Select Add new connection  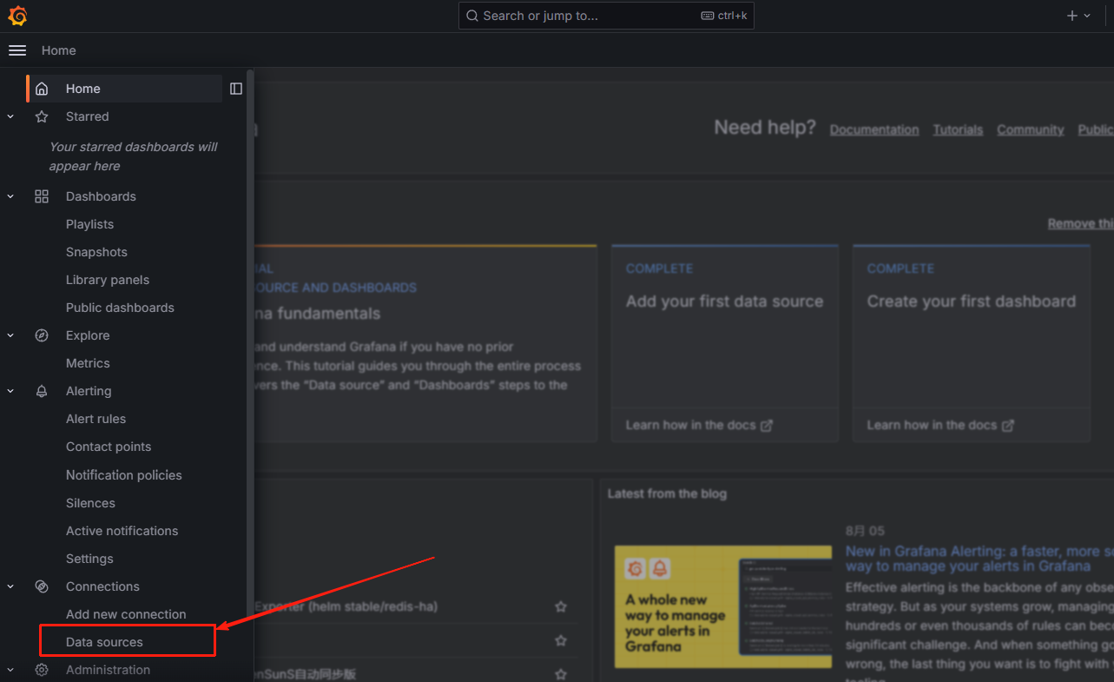[x=126, y=614]
